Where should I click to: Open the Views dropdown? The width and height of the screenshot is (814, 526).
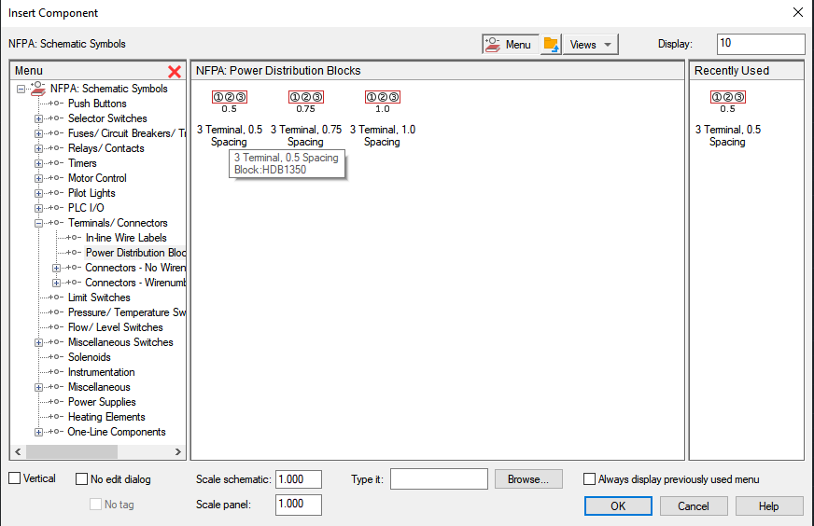(591, 45)
